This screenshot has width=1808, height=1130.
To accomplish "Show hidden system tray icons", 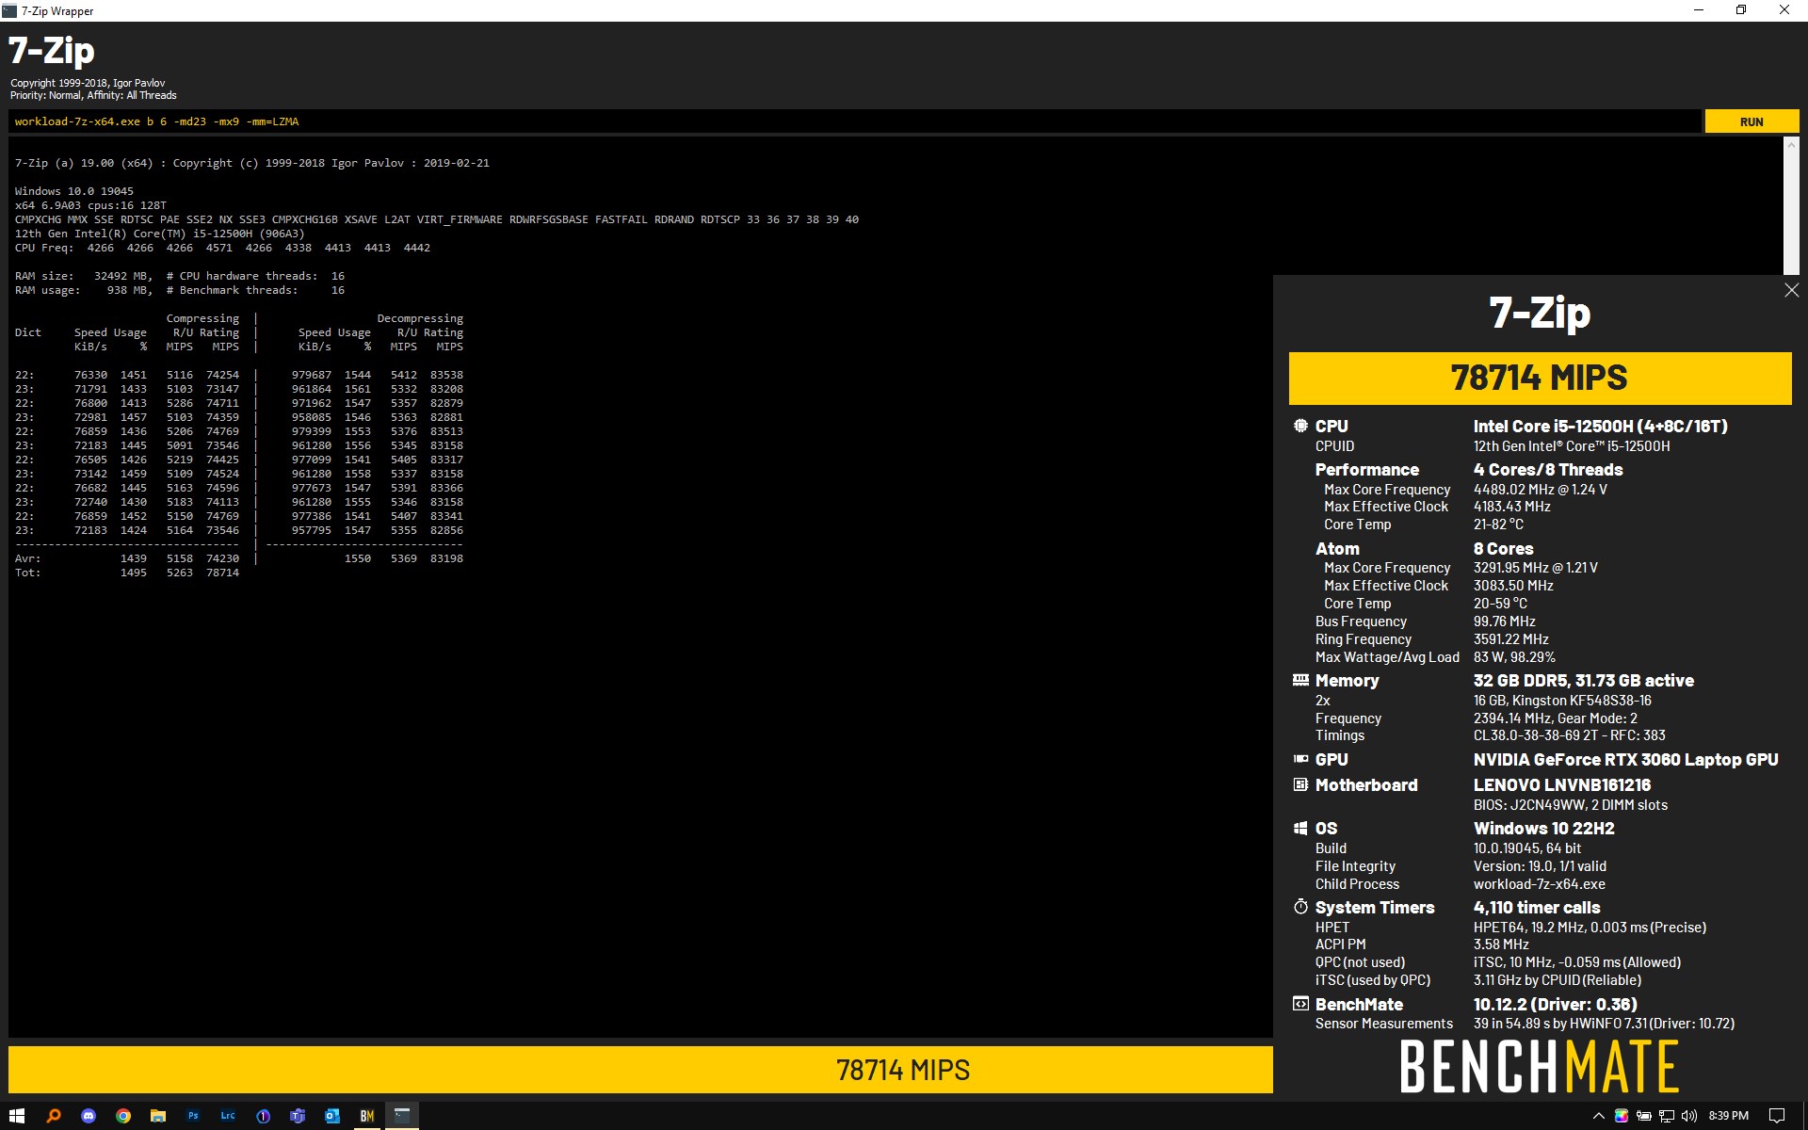I will click(1598, 1116).
